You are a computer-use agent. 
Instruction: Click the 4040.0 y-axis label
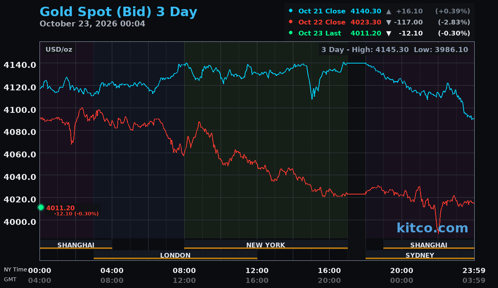(20, 177)
